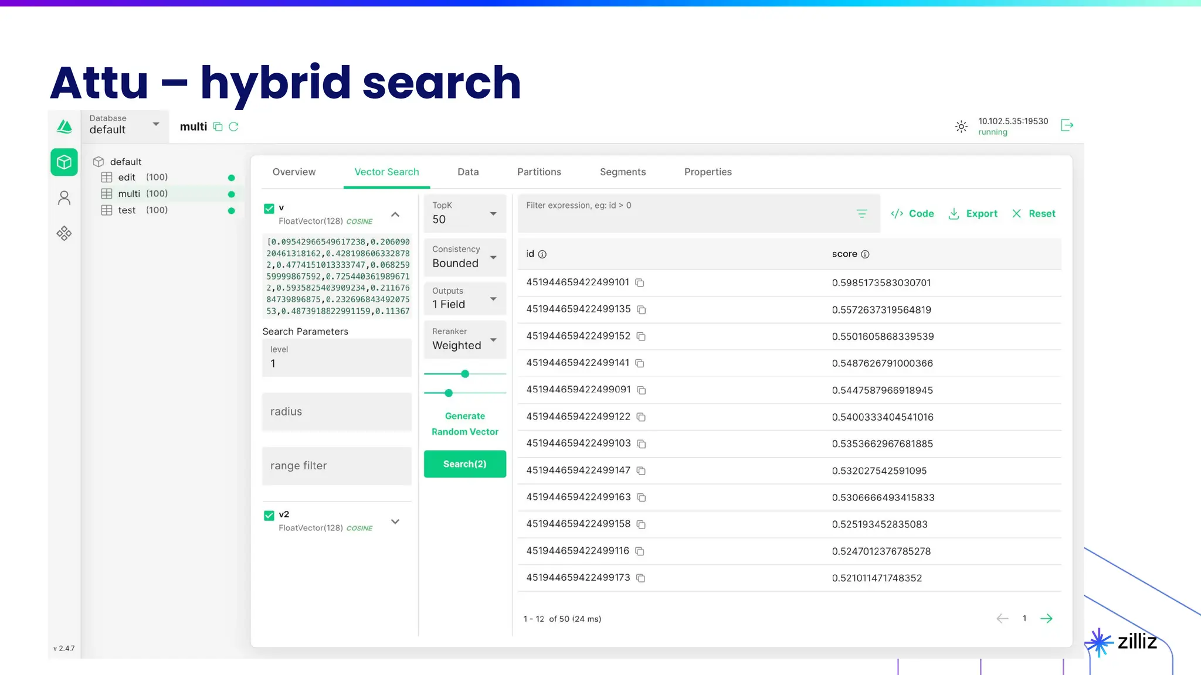Viewport: 1201px width, 675px height.
Task: Copy id 451944659422499103
Action: 642,444
